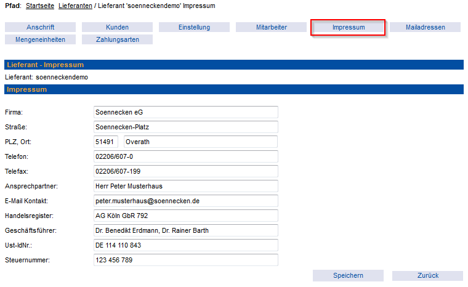Image resolution: width=468 pixels, height=287 pixels.
Task: Focus the Handelsregister input field
Action: (186, 216)
